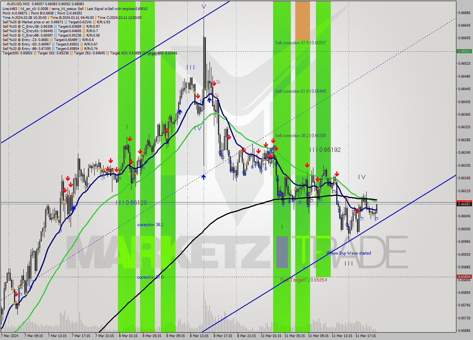473x340 pixels.
Task: Click the red 'Sell Target1 | 0.65854' label
Action: pyautogui.click(x=303, y=280)
